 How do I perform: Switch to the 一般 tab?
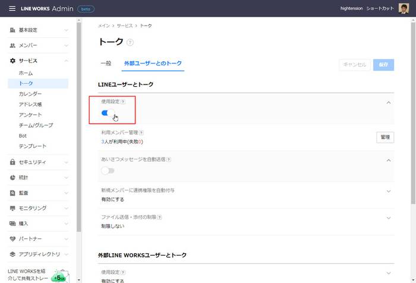(x=106, y=64)
